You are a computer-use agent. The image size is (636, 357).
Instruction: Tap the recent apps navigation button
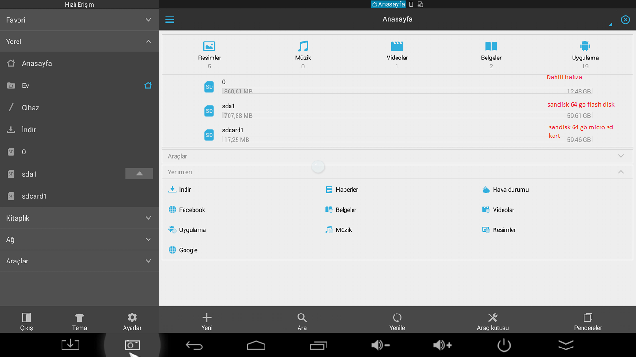[318, 346]
